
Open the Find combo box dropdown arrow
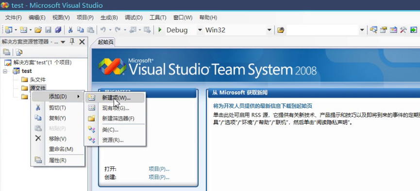[362, 30]
